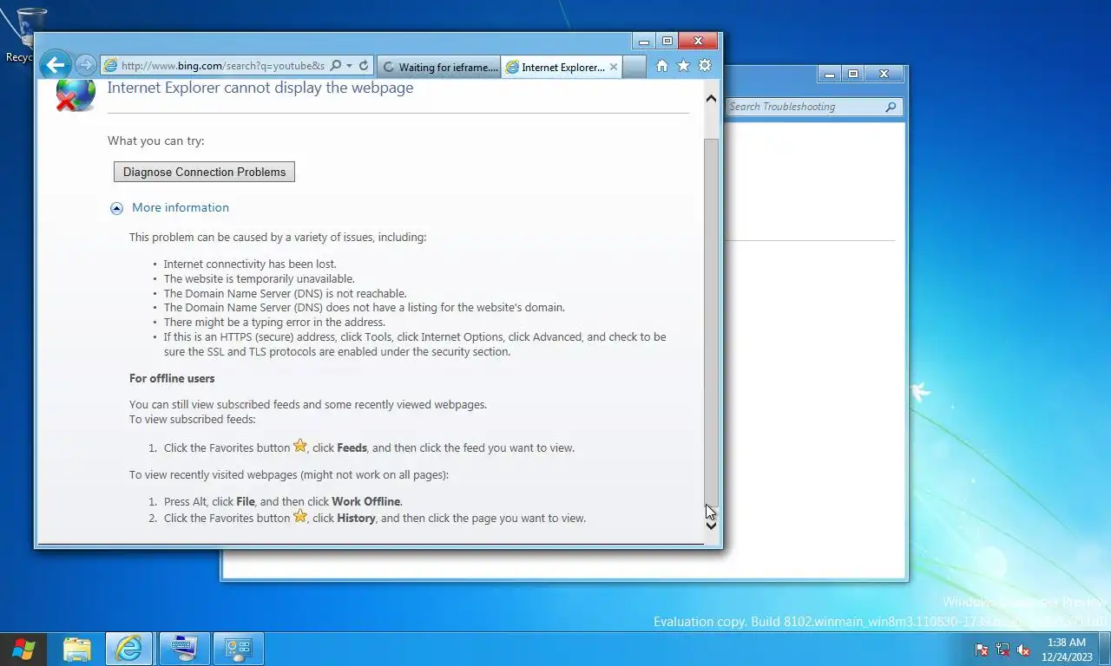The width and height of the screenshot is (1111, 666).
Task: Click the Diagnose Connection Problems button
Action: click(x=204, y=172)
